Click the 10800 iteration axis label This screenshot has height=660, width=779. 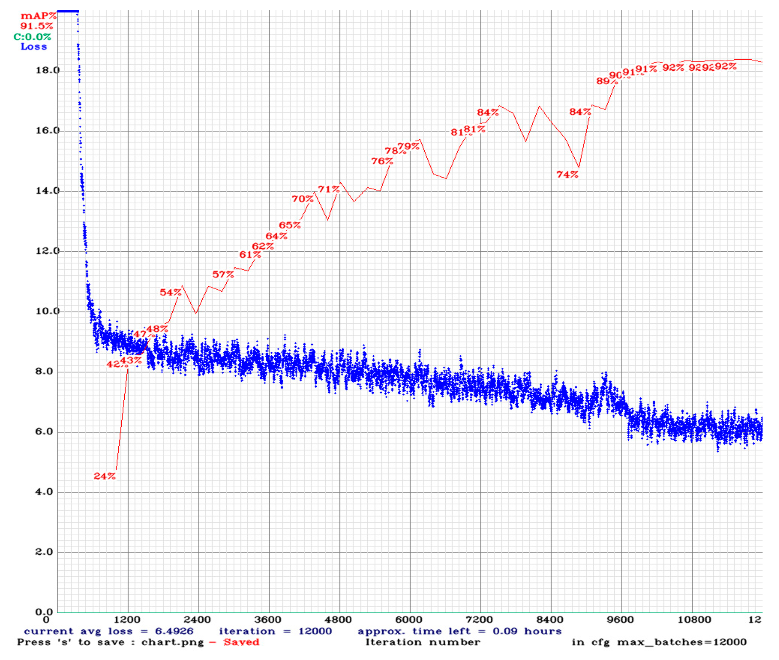pyautogui.click(x=694, y=620)
